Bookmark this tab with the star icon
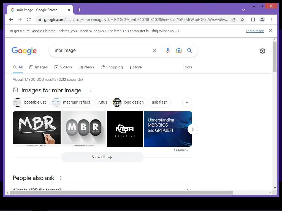 pos(242,20)
